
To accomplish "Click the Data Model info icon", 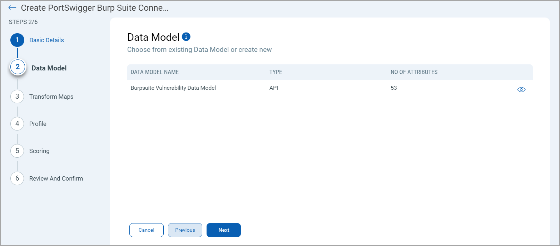I will [186, 36].
